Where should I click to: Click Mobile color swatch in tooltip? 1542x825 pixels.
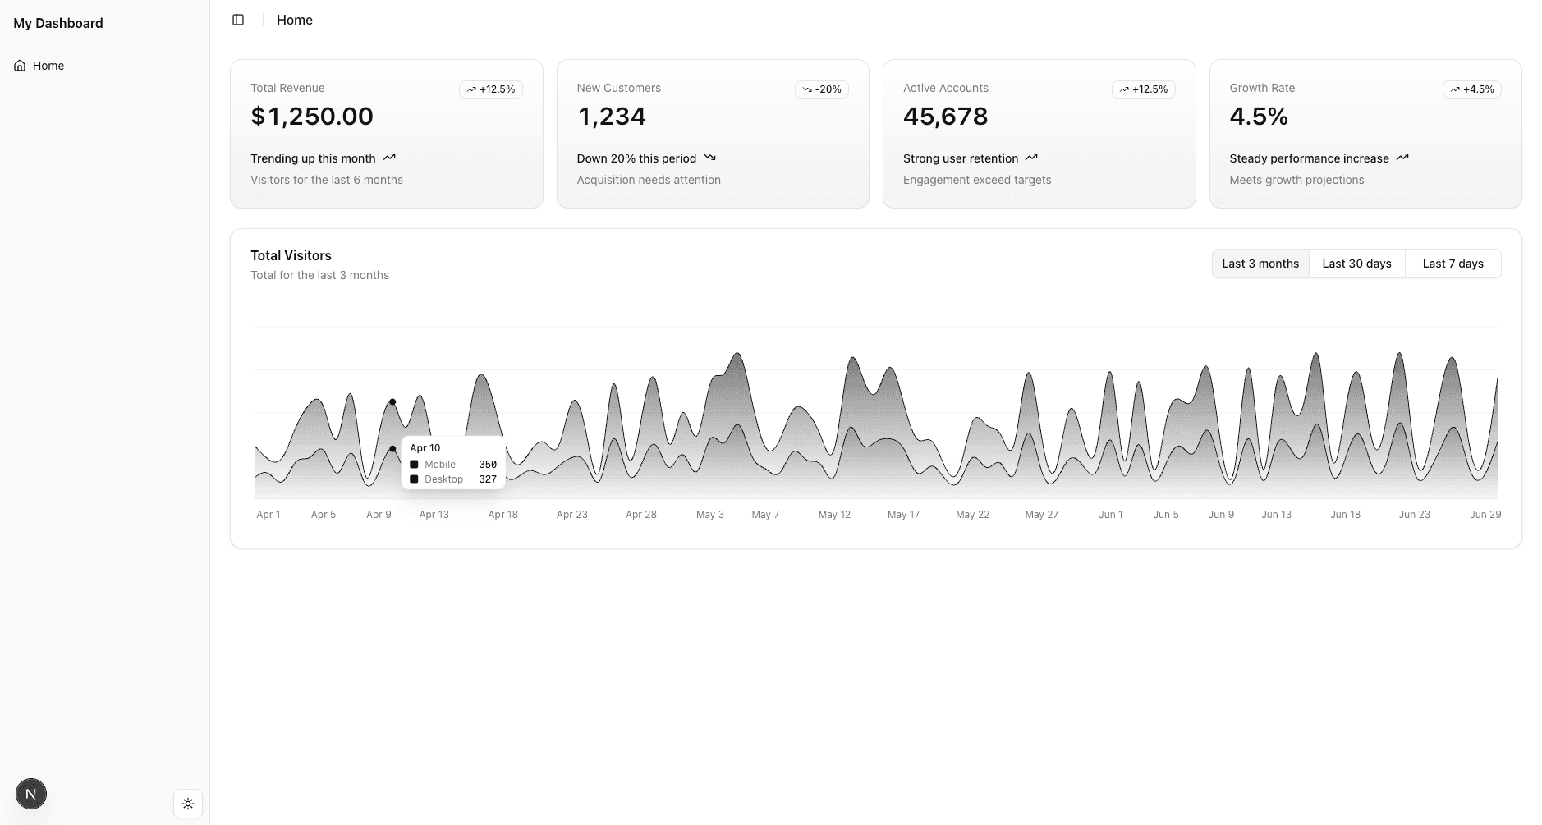pos(414,465)
